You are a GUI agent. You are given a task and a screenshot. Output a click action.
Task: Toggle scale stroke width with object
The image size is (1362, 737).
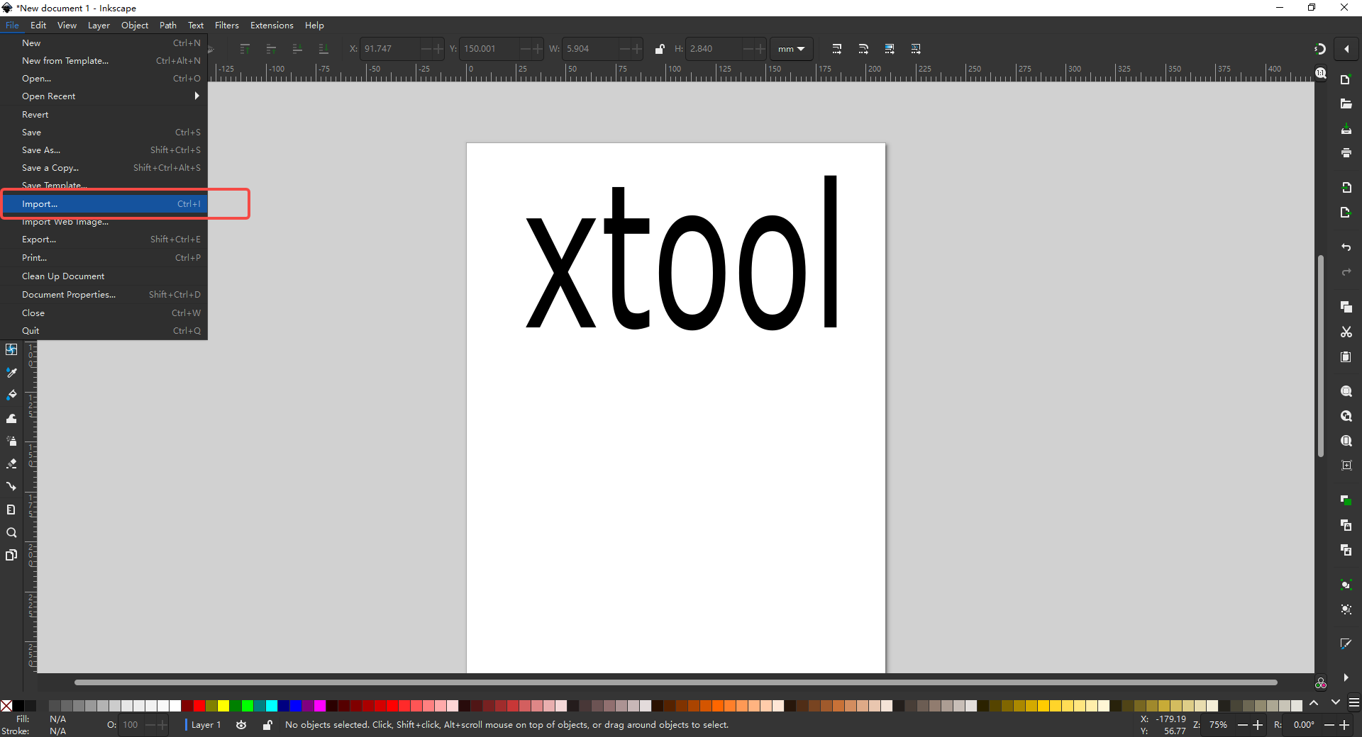point(837,49)
